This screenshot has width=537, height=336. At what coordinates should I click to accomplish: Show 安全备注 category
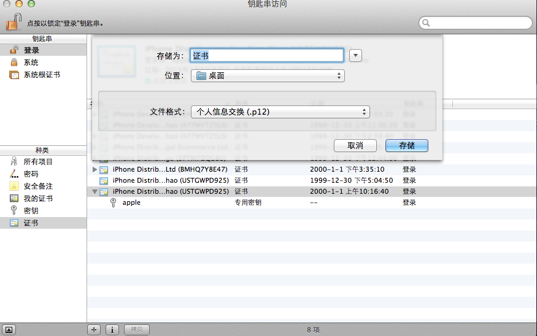point(43,186)
